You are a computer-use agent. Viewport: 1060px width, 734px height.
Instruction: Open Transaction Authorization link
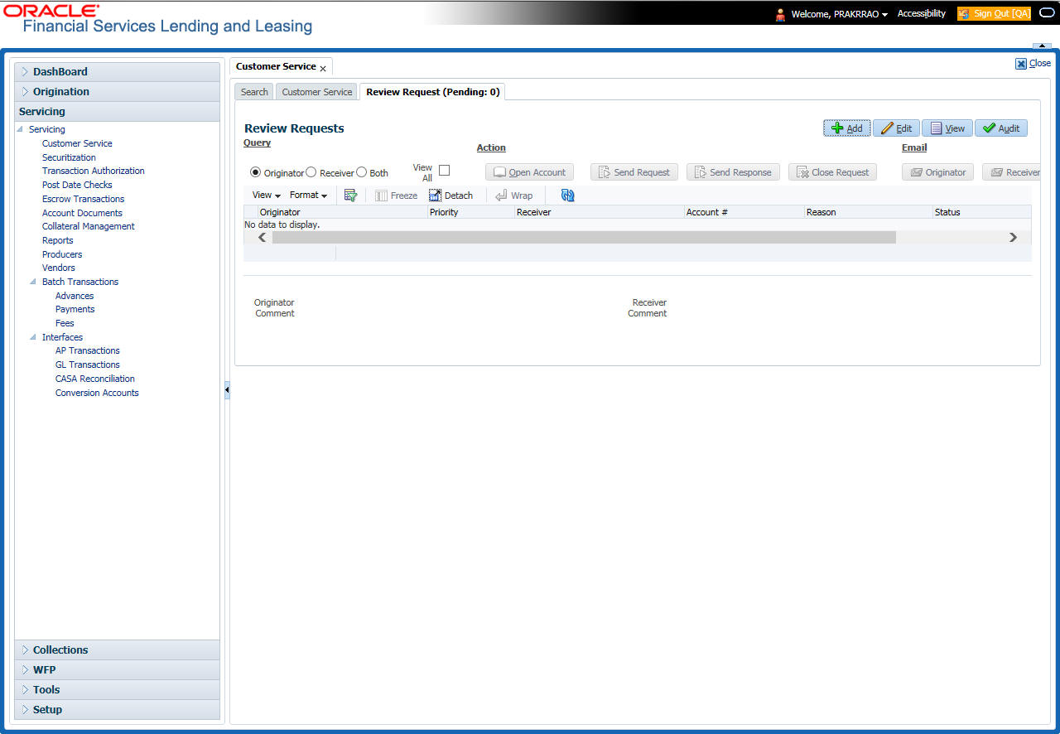94,171
